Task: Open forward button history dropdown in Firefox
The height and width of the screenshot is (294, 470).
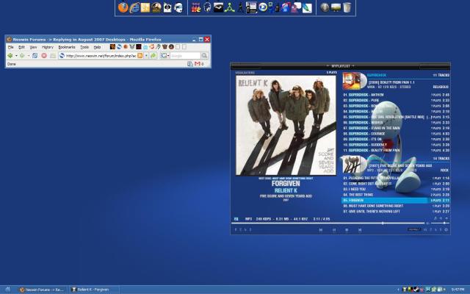Action: (x=29, y=56)
